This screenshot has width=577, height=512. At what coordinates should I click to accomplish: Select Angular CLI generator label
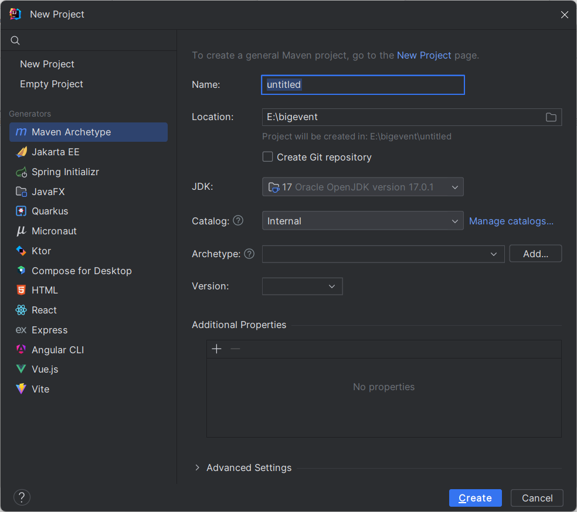pyautogui.click(x=58, y=350)
